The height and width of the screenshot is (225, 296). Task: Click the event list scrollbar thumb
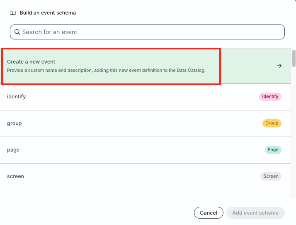point(294,58)
